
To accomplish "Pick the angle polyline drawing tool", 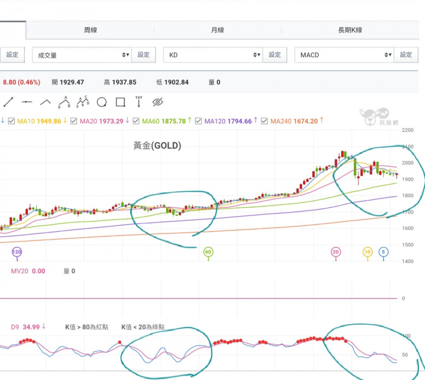I will [x=46, y=102].
